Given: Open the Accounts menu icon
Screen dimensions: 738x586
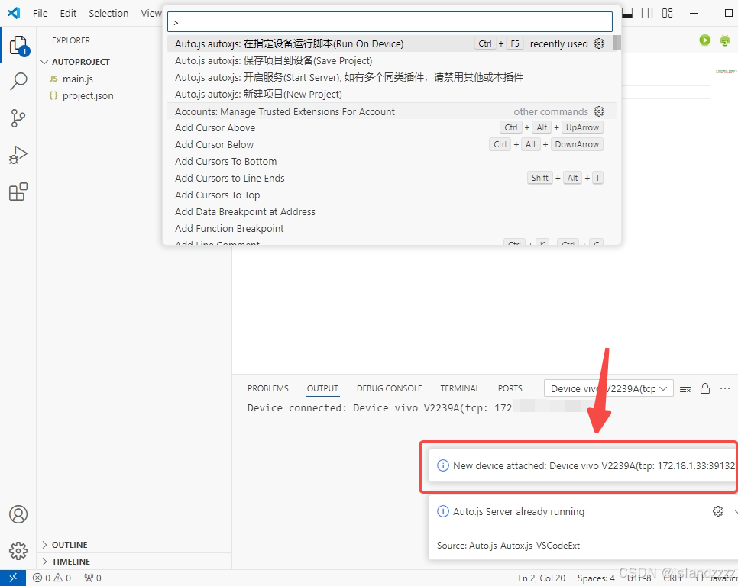Looking at the screenshot, I should 18,514.
